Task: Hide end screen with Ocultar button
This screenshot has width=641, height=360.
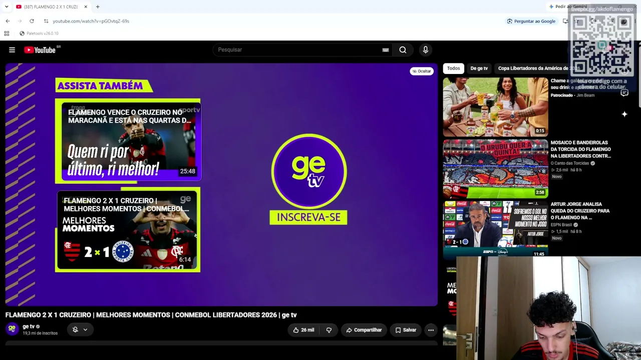Action: tap(422, 71)
